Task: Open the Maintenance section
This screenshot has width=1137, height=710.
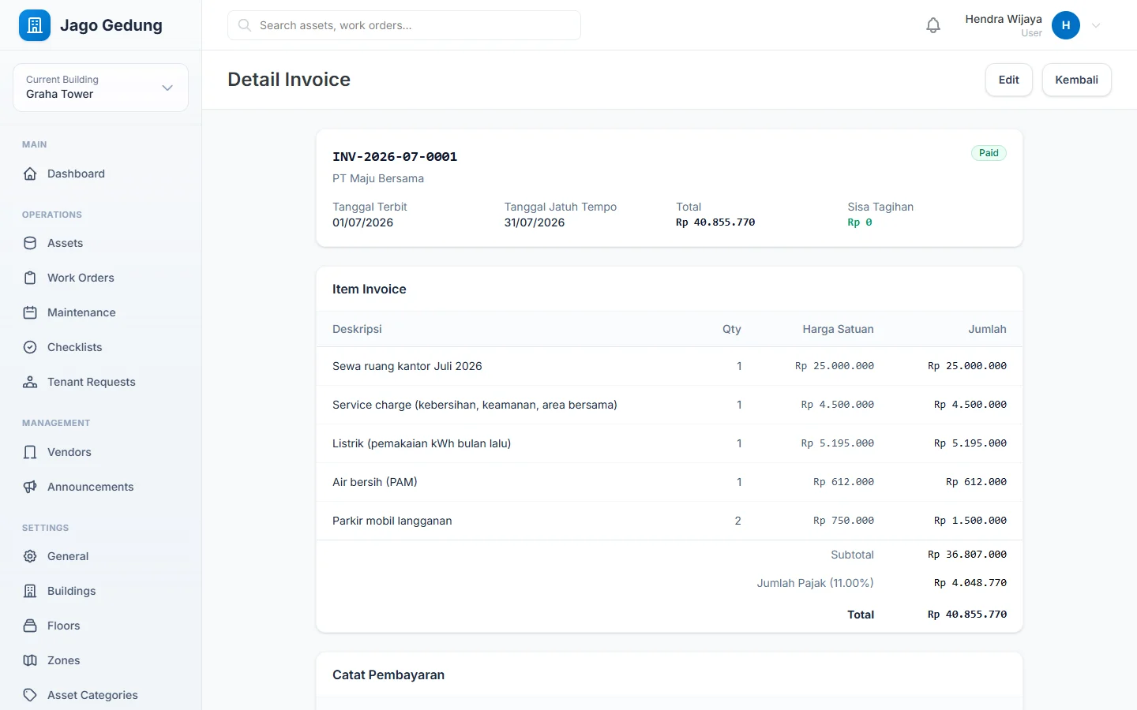Action: point(100,312)
